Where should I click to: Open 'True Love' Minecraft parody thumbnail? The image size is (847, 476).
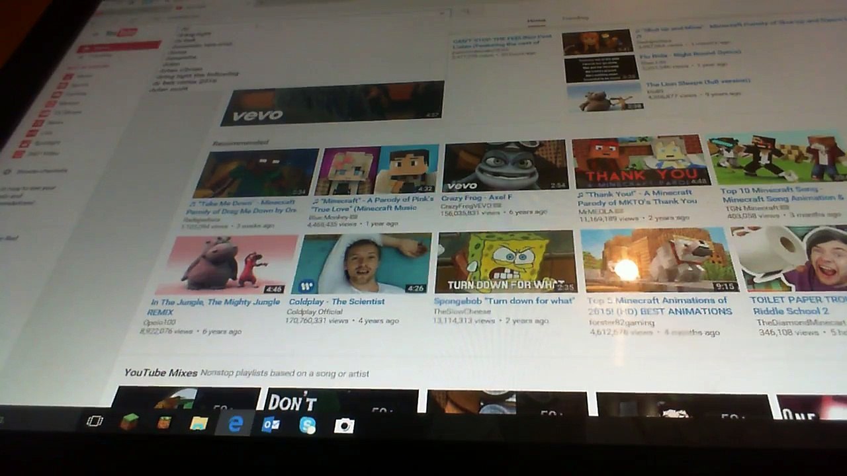[377, 170]
